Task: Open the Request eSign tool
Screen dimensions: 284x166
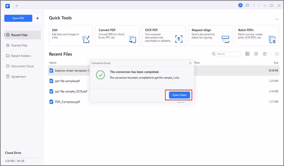Action: [210, 35]
